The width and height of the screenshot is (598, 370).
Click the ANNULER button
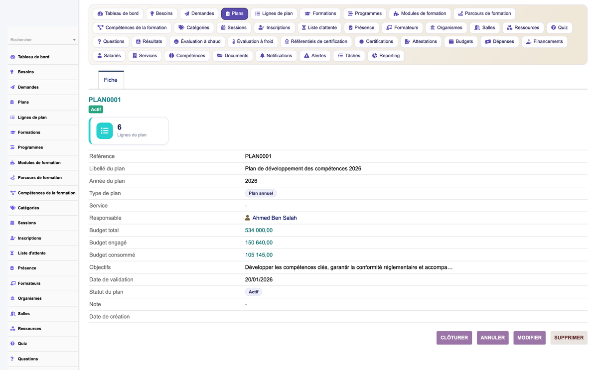click(492, 338)
